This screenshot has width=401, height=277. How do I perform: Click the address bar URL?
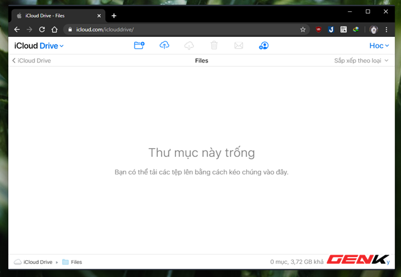[x=105, y=29]
